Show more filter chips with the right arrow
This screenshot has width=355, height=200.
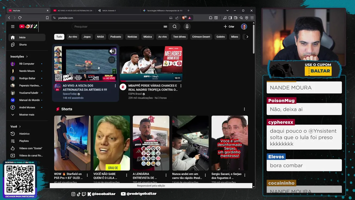coord(247,37)
